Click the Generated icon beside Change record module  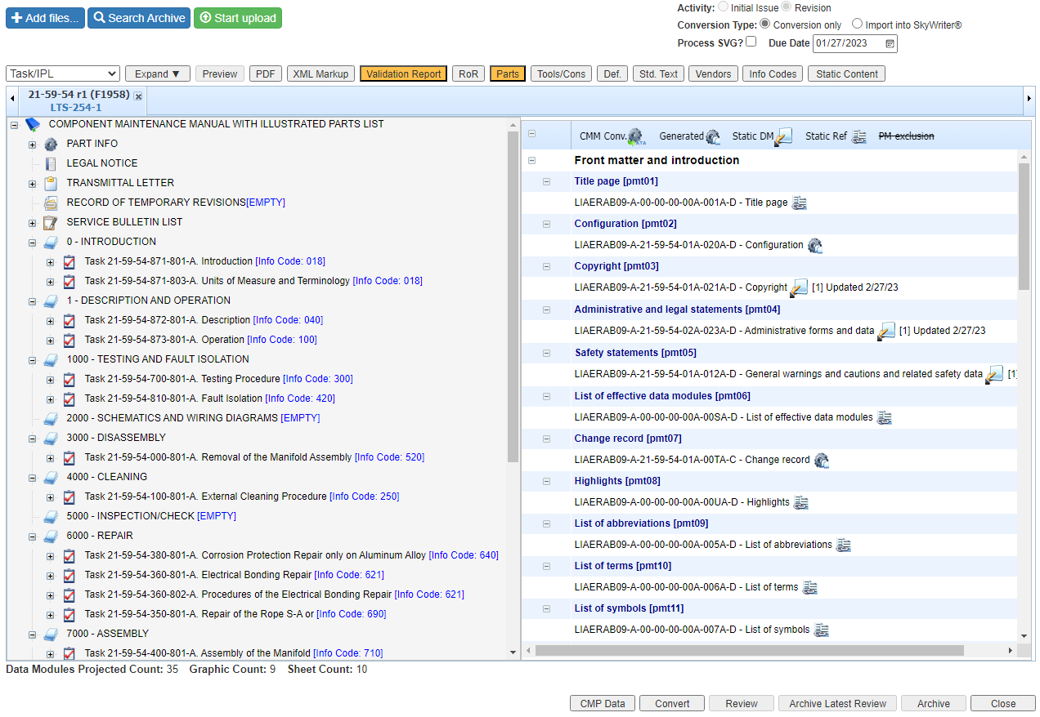(x=822, y=460)
